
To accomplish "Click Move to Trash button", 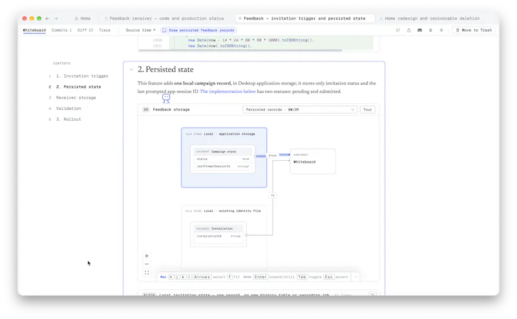I will pos(474,30).
